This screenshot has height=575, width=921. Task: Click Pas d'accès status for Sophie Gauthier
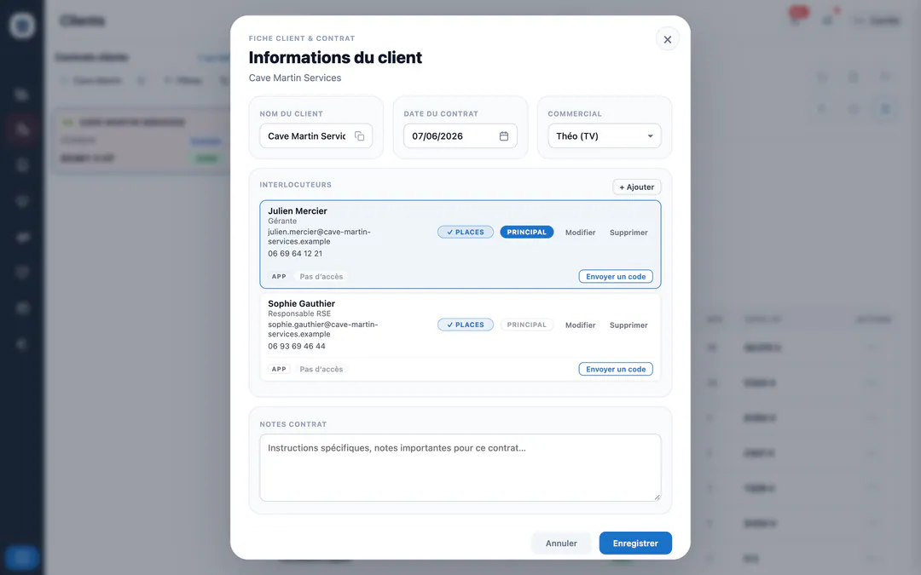(321, 369)
